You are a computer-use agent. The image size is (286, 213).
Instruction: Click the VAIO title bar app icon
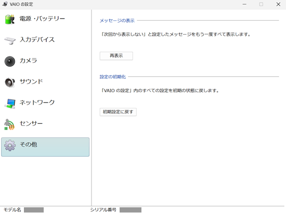(5, 4)
